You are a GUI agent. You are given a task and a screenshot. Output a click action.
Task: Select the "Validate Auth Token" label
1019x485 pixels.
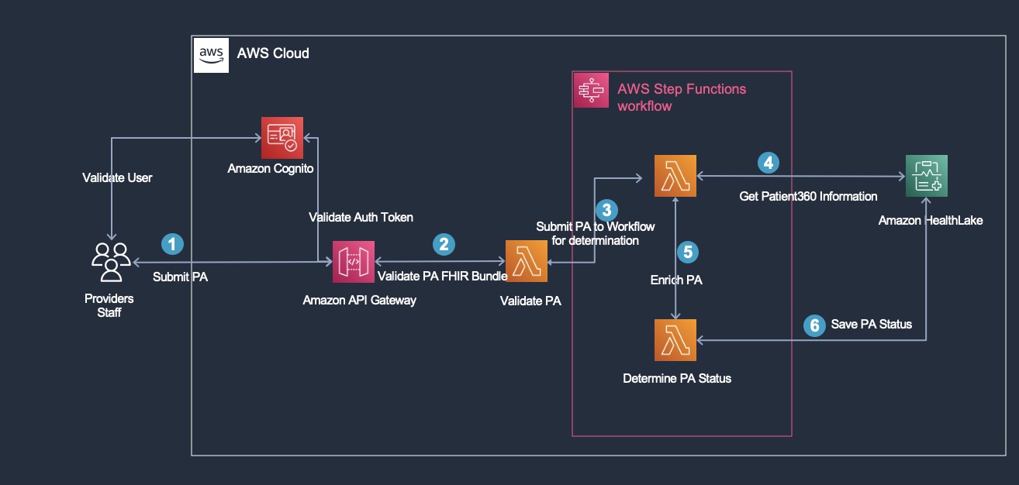361,216
